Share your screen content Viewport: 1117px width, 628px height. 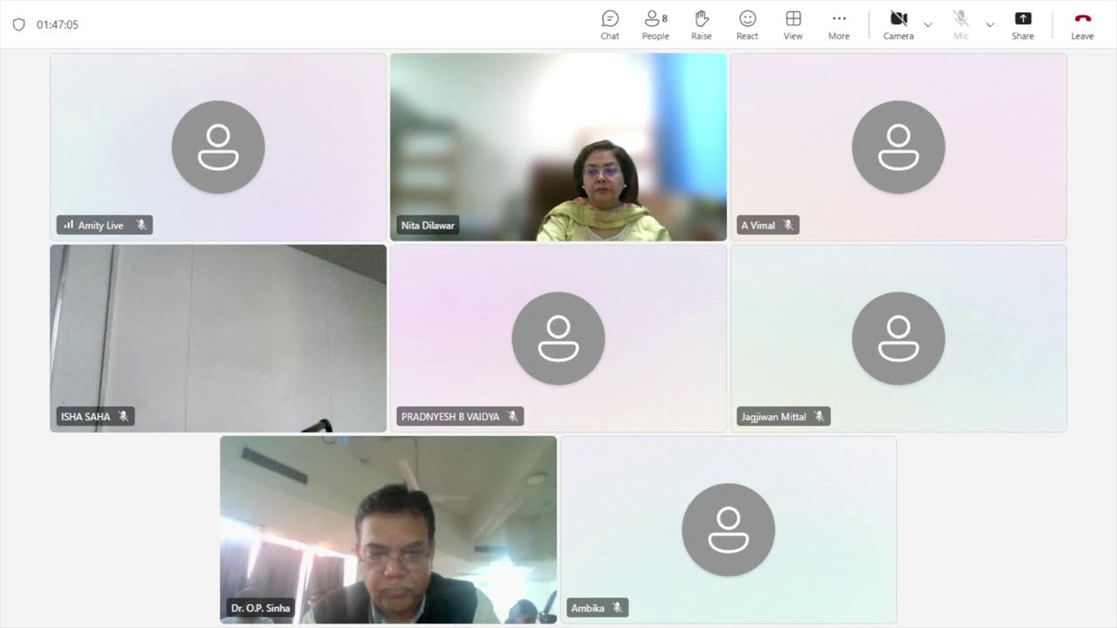tap(1023, 24)
